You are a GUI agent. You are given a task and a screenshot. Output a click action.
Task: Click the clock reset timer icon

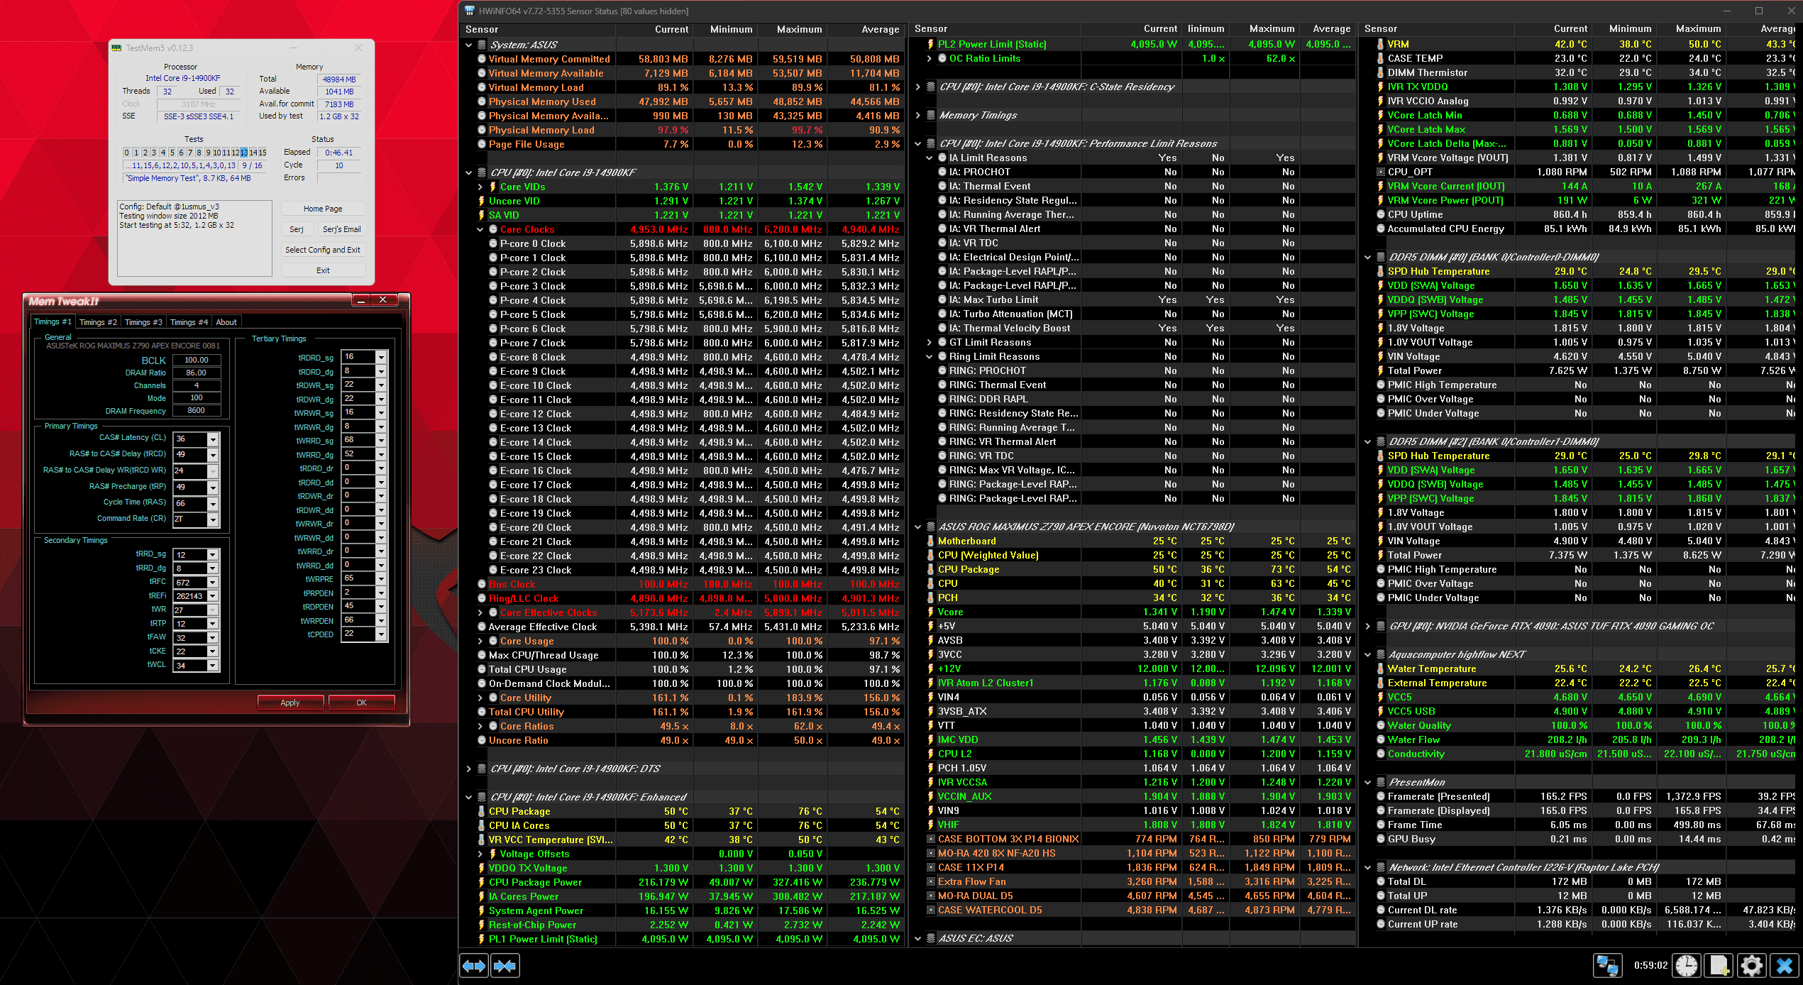point(1687,966)
